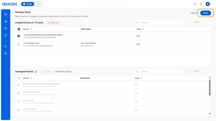
Task: Click the Unassigned Devices list scrollbar
Action: coord(210,88)
